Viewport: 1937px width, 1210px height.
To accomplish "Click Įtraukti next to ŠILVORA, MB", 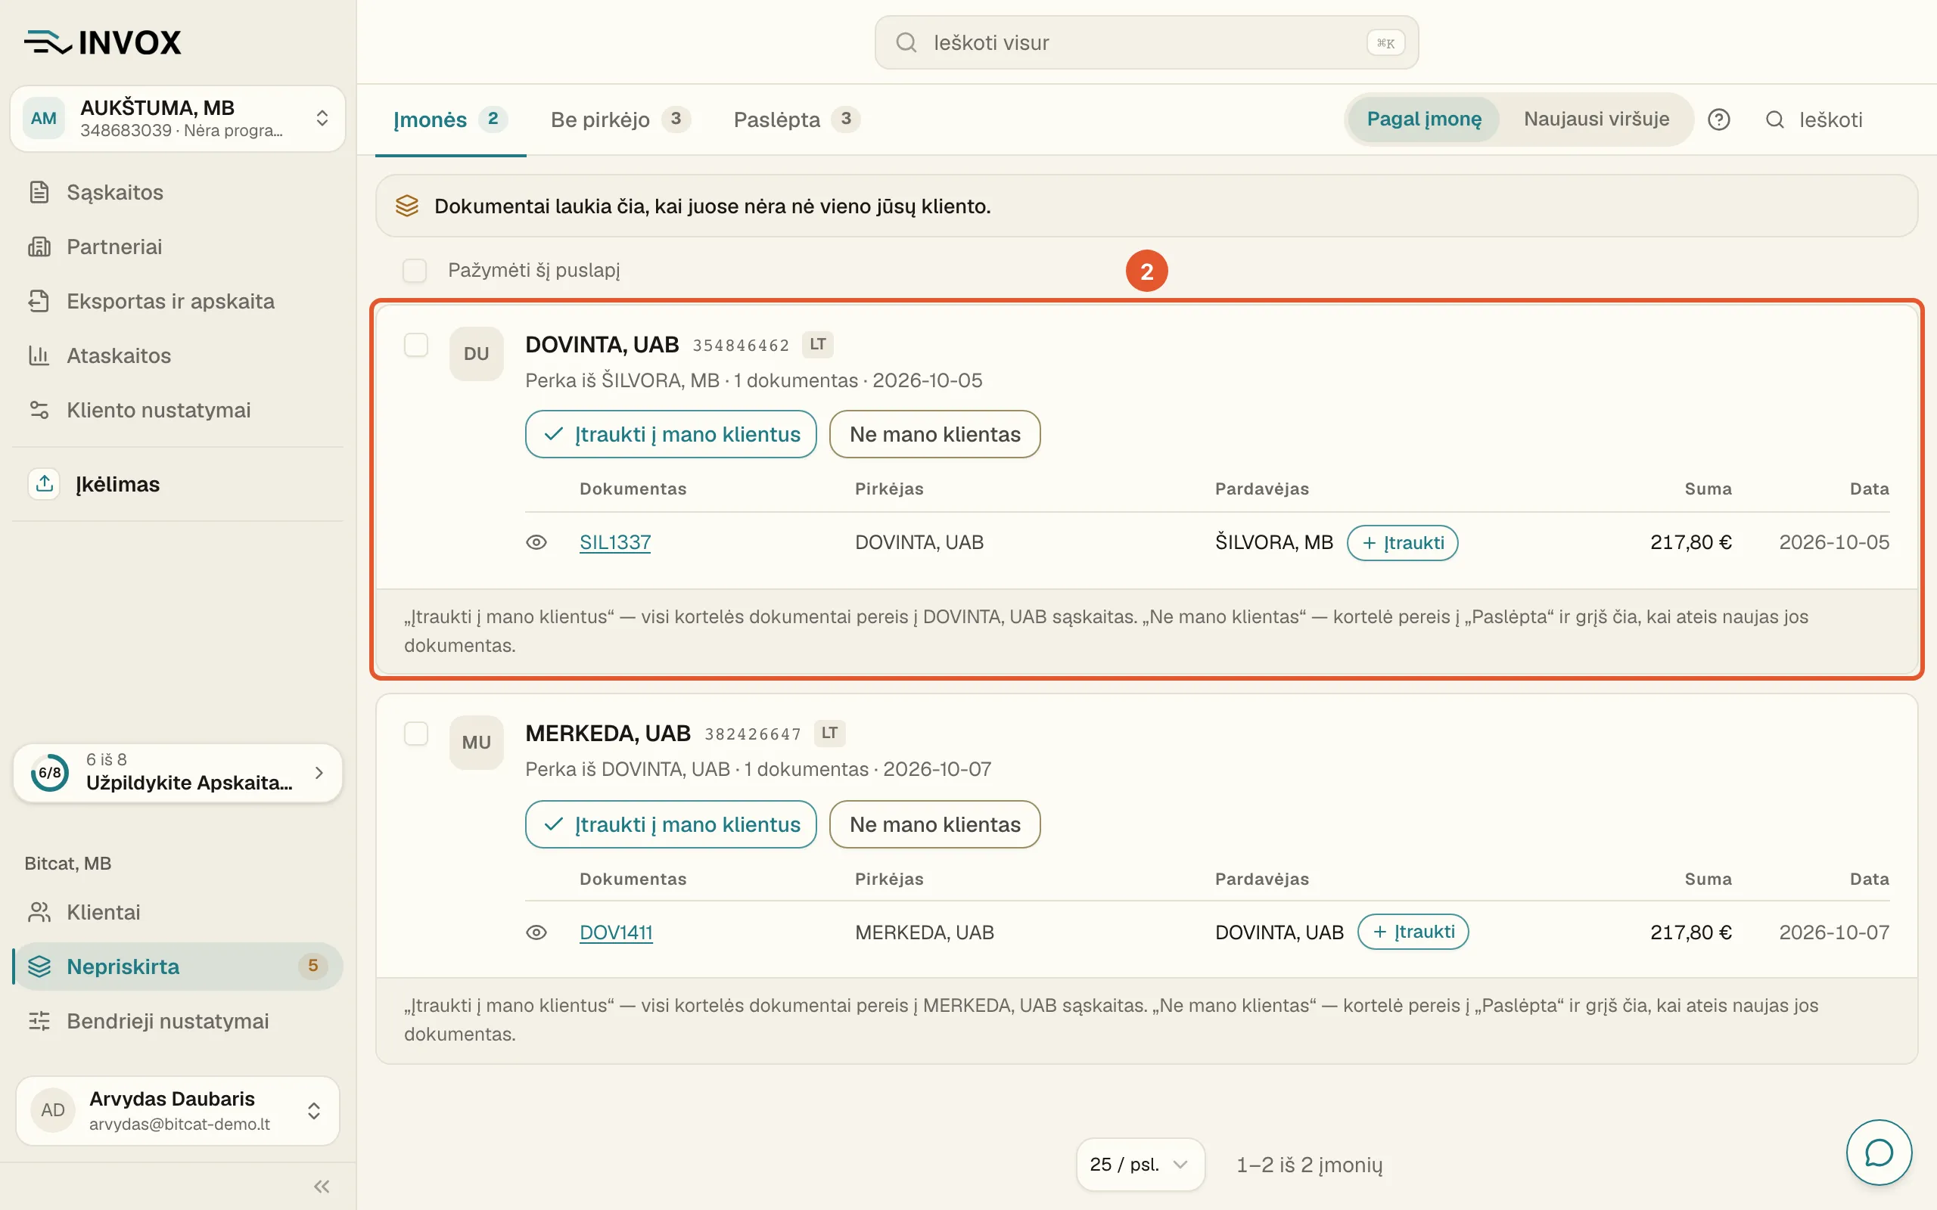I will coord(1402,542).
